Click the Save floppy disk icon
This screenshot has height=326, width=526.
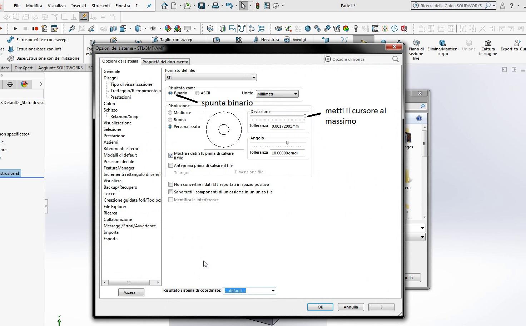pyautogui.click(x=202, y=6)
